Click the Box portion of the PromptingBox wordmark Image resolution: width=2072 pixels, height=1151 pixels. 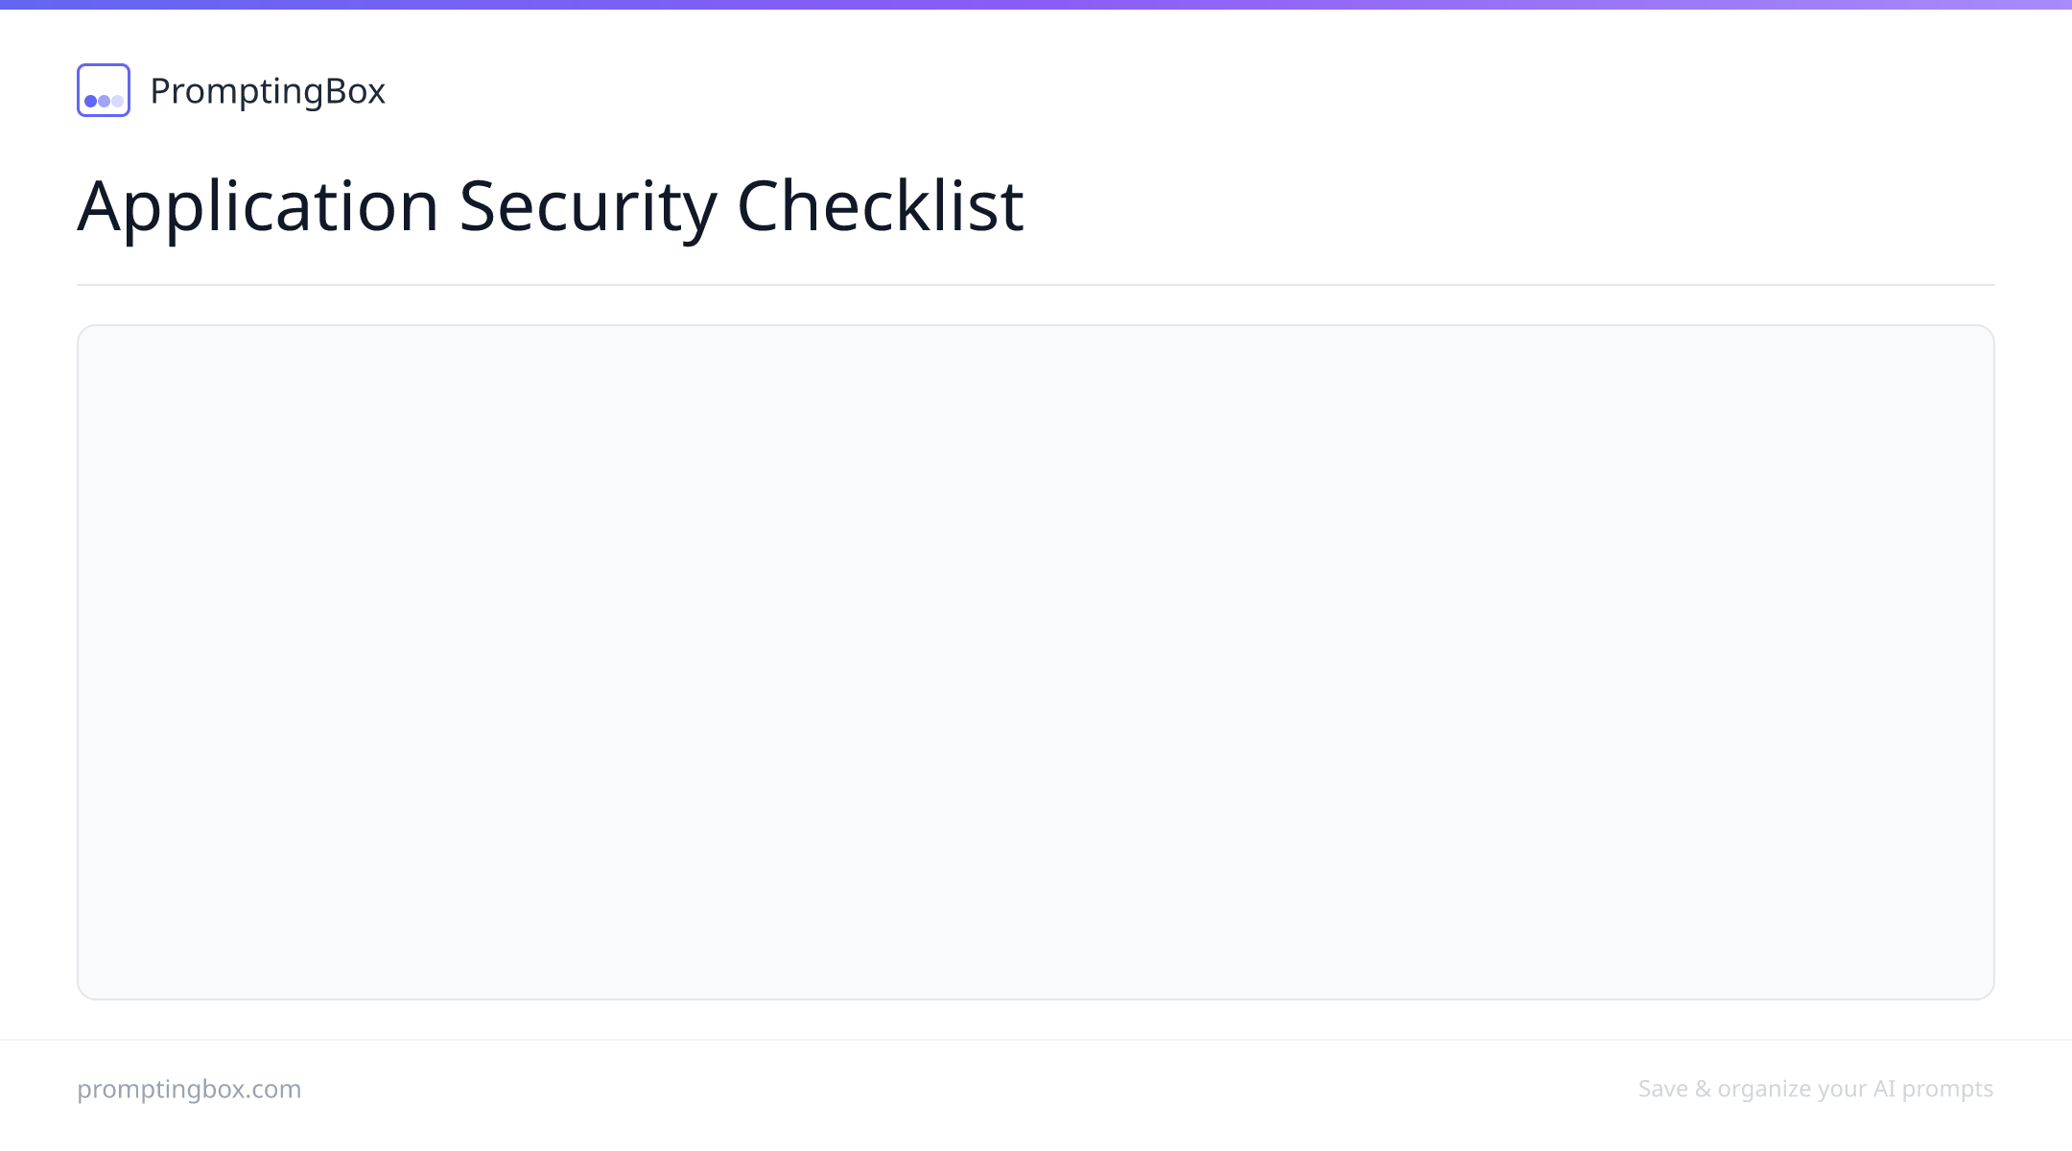coord(355,91)
